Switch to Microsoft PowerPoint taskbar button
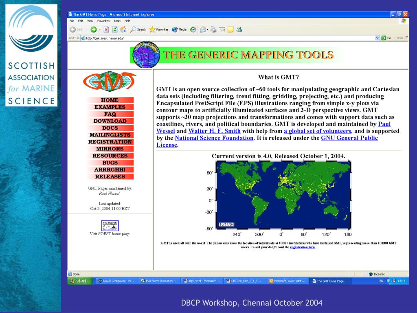The width and height of the screenshot is (417, 313). coord(287,281)
